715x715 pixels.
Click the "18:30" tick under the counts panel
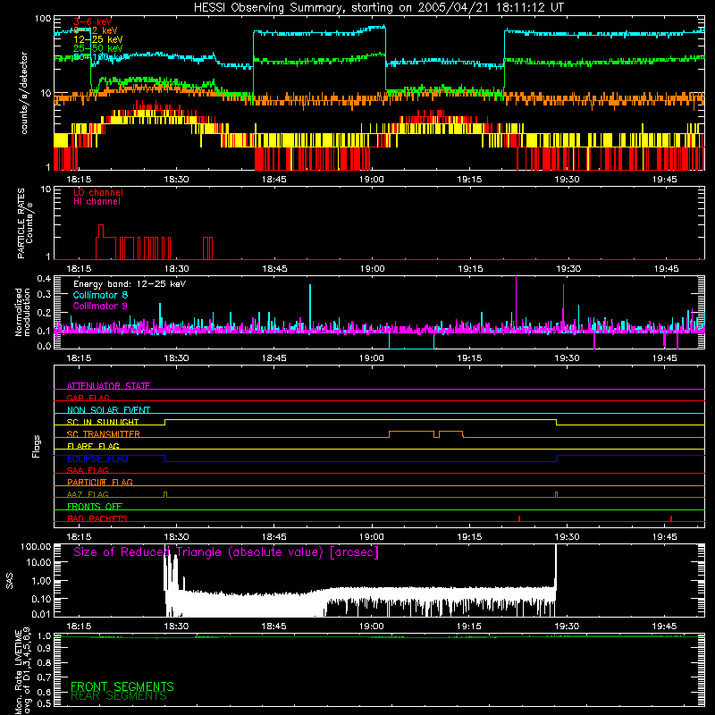click(x=176, y=180)
